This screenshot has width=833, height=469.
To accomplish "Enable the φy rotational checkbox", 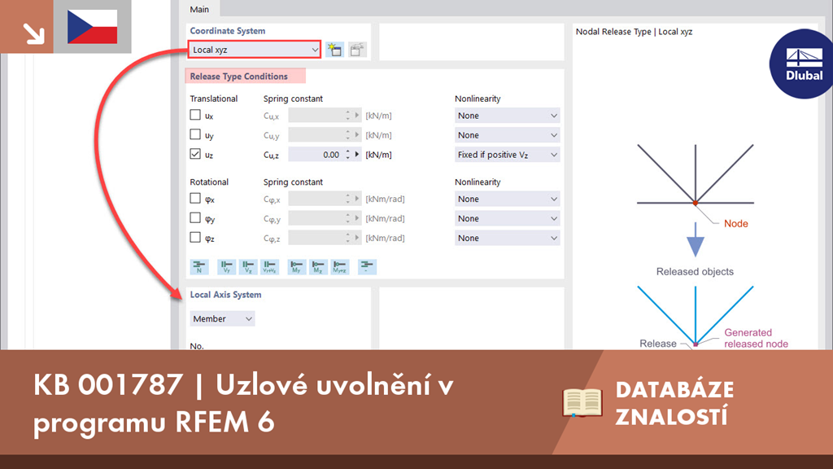I will click(195, 218).
